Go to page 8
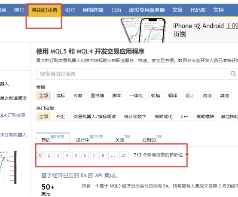 coord(103,155)
